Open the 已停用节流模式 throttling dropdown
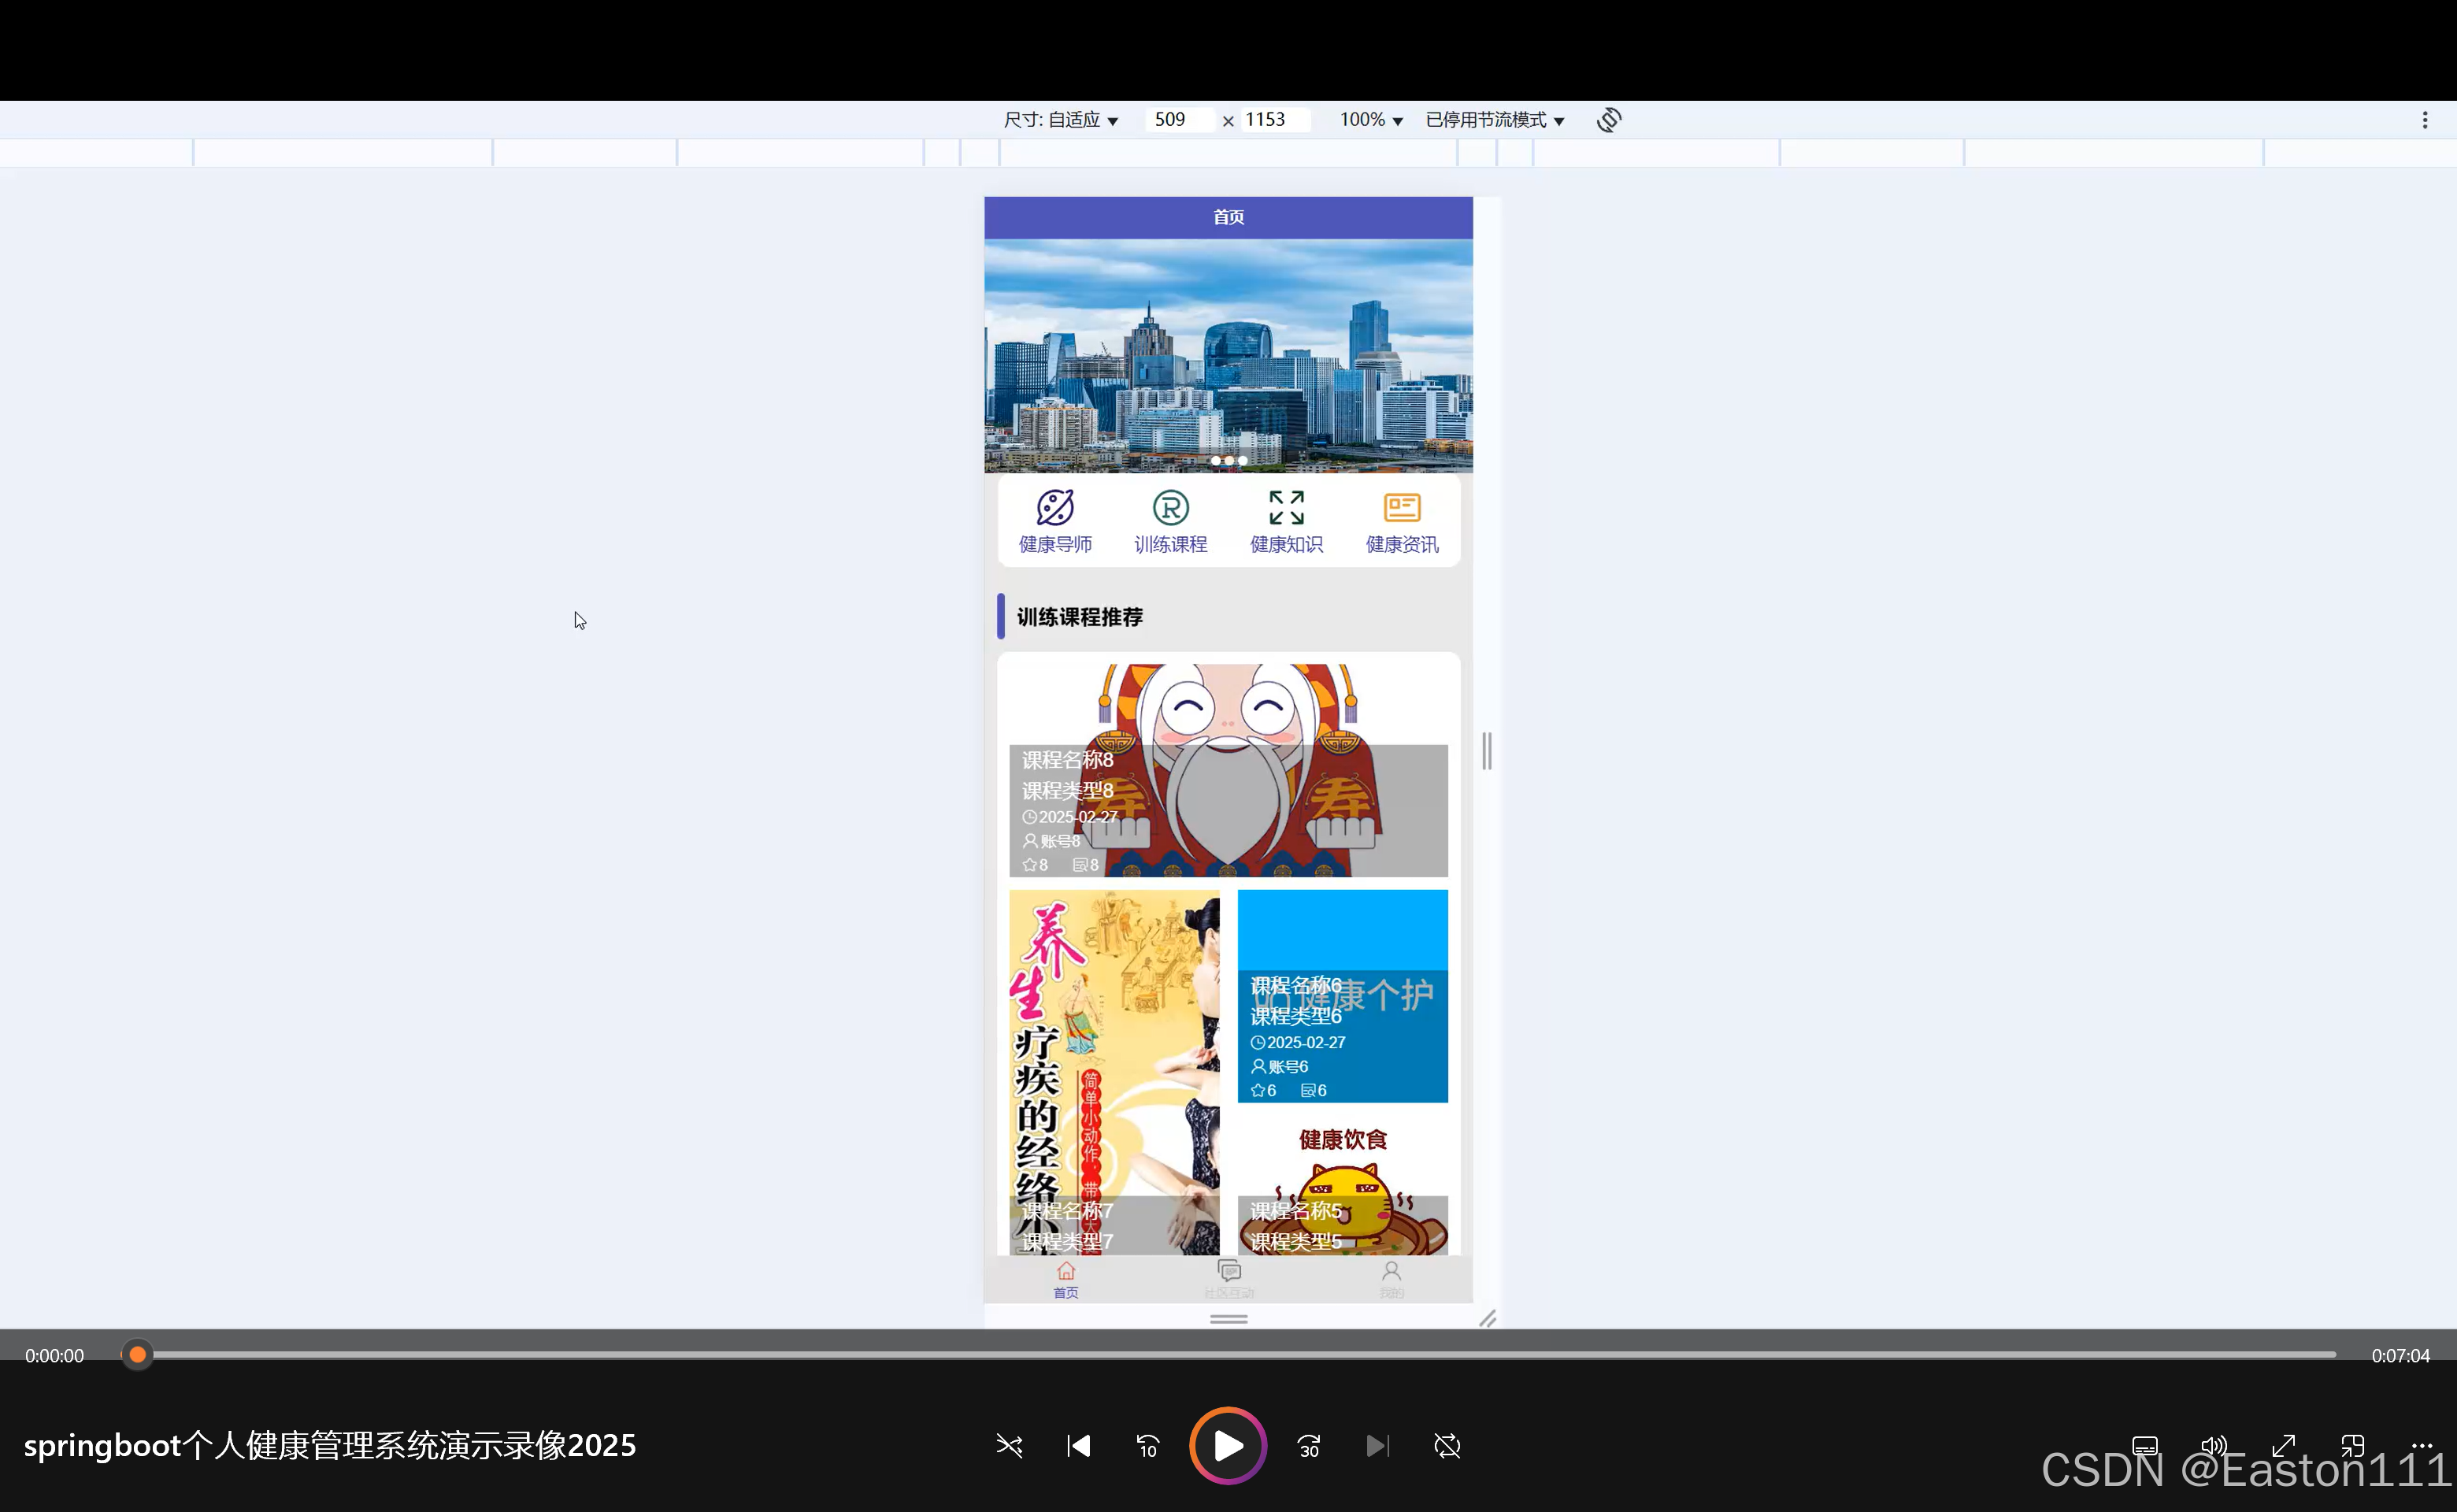The width and height of the screenshot is (2457, 1512). click(x=1494, y=120)
